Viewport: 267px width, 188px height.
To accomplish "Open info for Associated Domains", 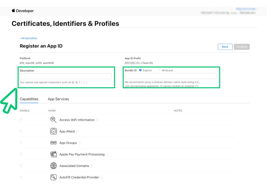I will [92, 166].
